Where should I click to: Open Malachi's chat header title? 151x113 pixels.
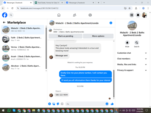(x=77, y=23)
